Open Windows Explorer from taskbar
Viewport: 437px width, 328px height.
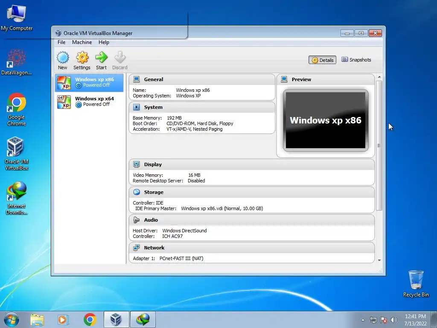tap(37, 319)
